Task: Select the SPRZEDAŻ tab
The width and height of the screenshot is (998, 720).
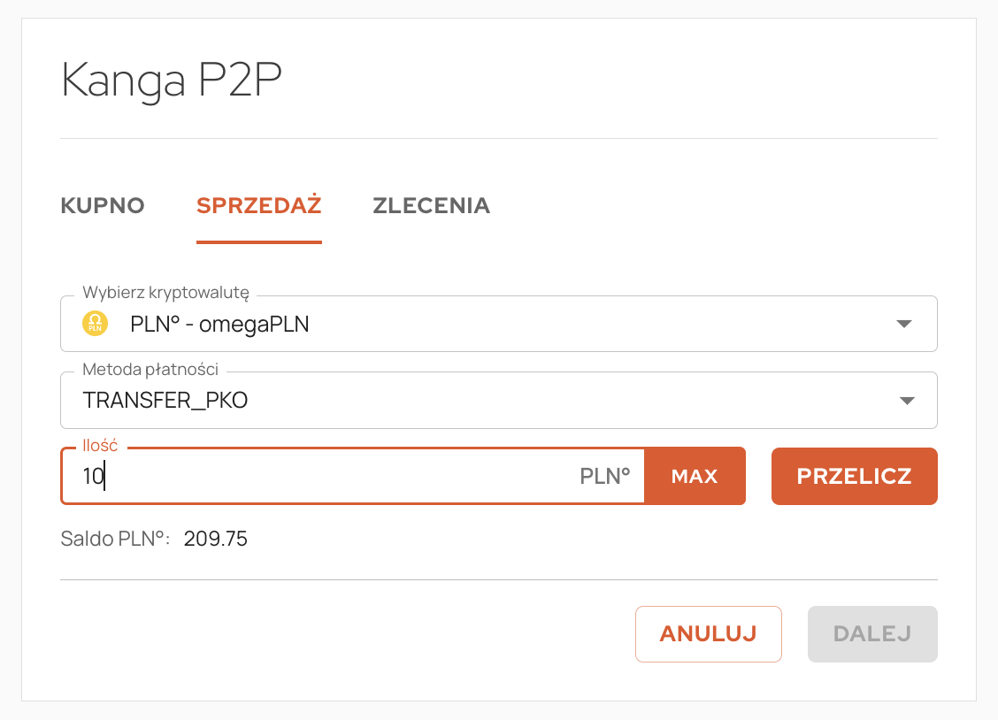Action: click(259, 205)
